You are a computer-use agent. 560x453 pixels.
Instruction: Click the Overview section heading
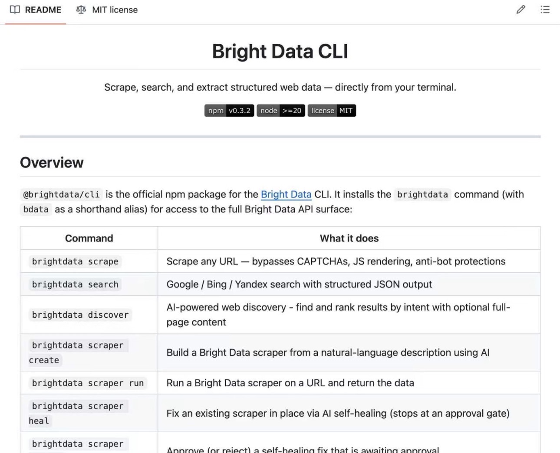[x=52, y=163]
